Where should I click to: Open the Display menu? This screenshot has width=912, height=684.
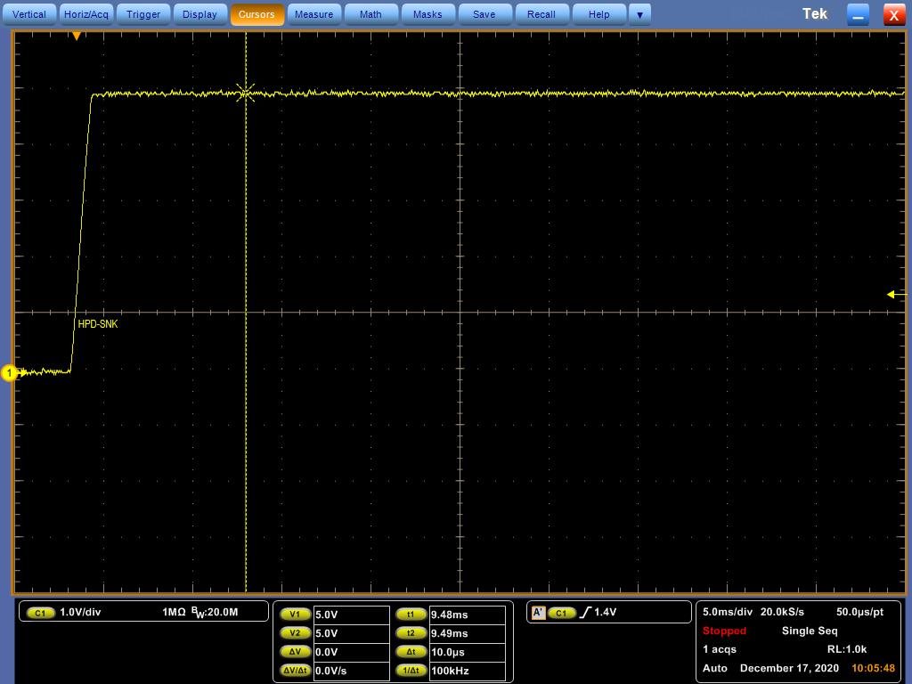pyautogui.click(x=199, y=14)
